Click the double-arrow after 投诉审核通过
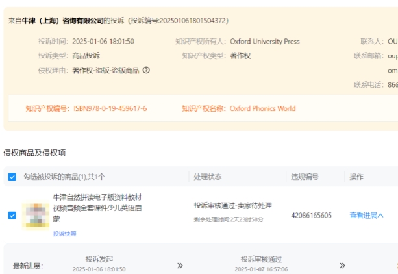Screen dimensions: 398x274 [342, 265]
